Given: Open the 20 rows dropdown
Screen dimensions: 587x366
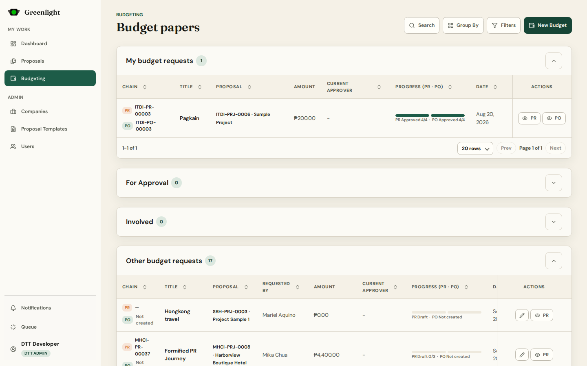Looking at the screenshot, I should tap(475, 148).
